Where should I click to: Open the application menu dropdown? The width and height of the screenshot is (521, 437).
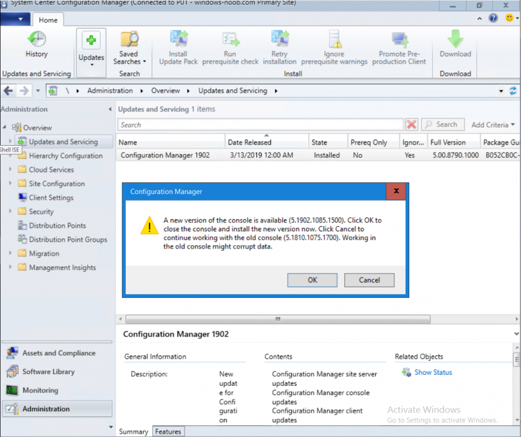pos(15,19)
